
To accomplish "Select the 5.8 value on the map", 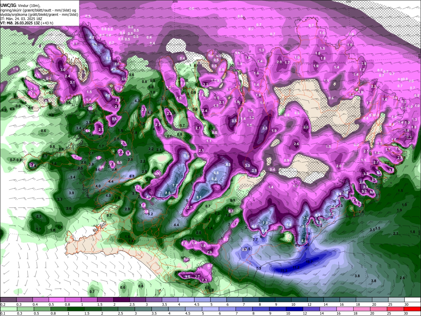I will (x=216, y=173).
